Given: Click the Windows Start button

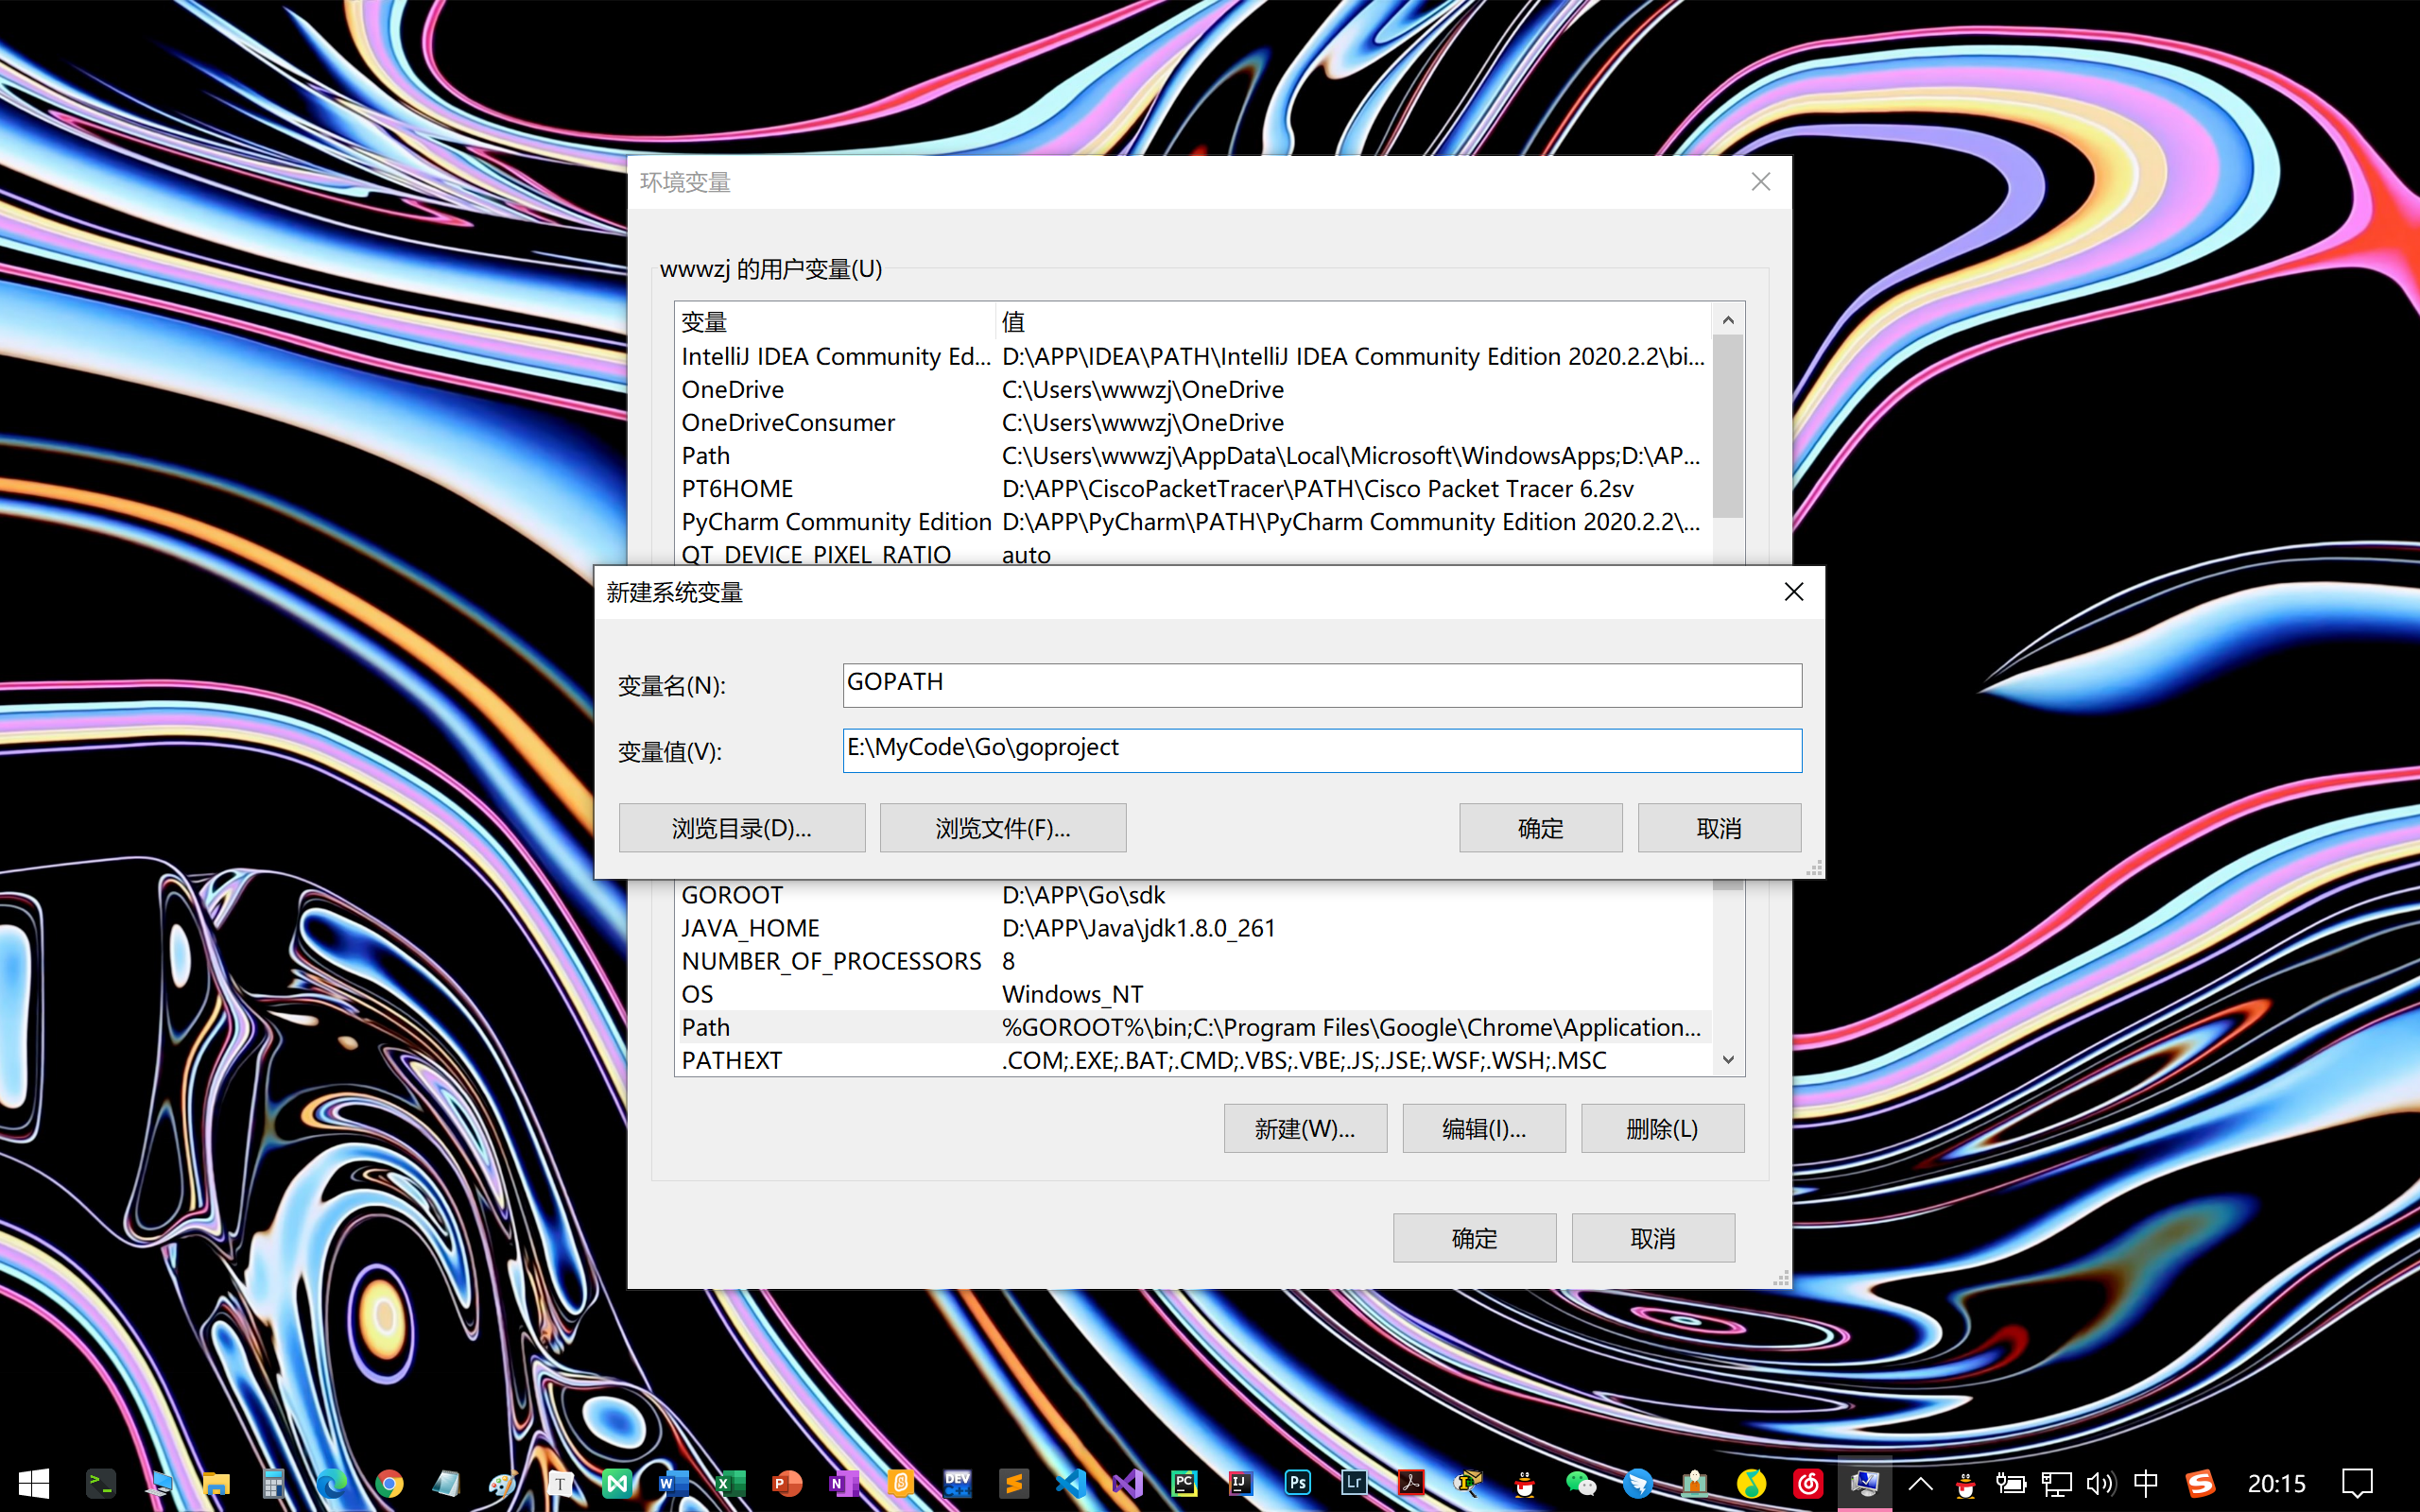Looking at the screenshot, I should pos(33,1483).
